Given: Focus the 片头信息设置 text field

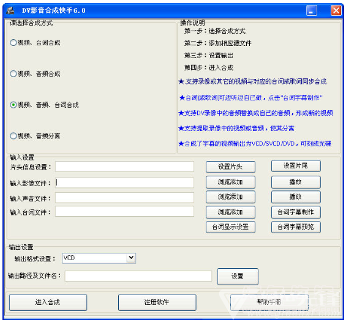Looking at the screenshot, I should click(124, 167).
